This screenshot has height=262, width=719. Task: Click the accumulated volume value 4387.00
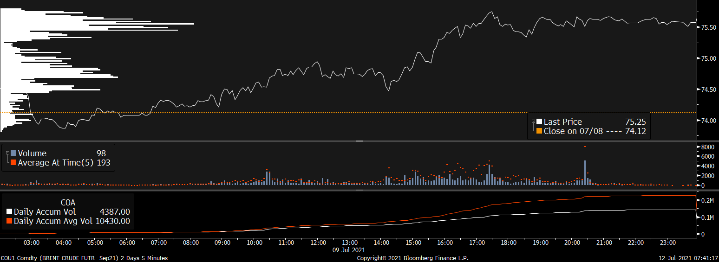[x=115, y=212]
